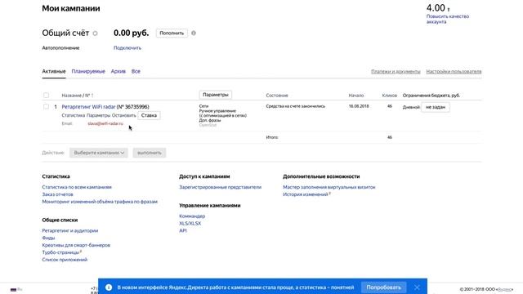Click the help icon next to Общий счёт
This screenshot has width=523, height=294.
[95, 33]
